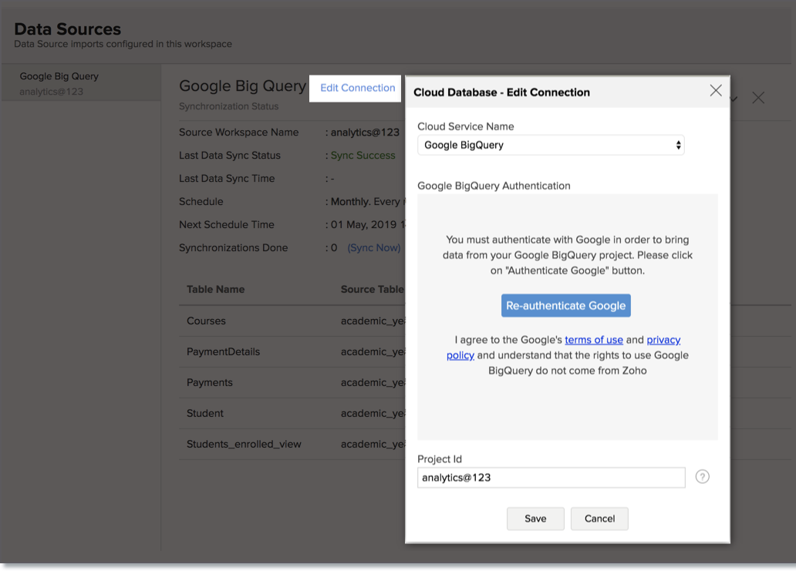Save the connection settings

(535, 519)
